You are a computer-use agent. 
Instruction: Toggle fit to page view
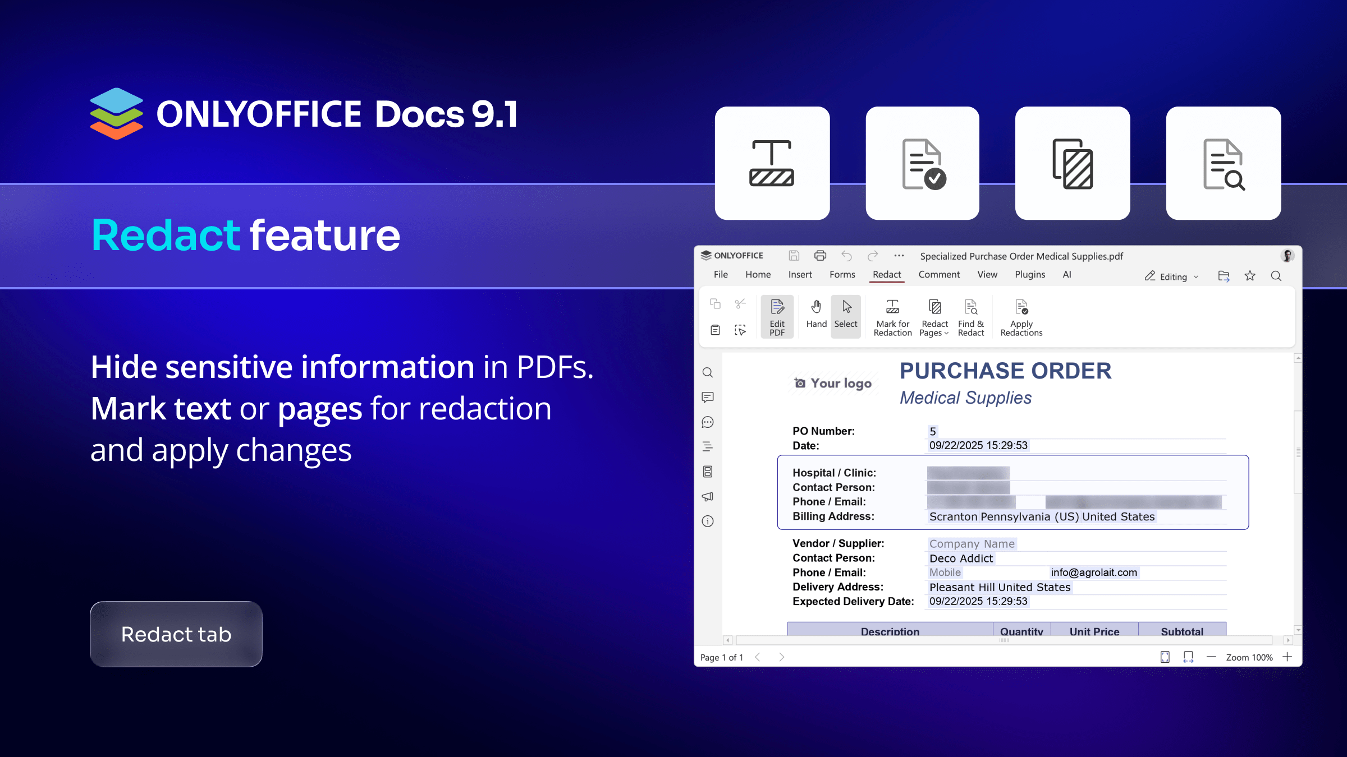click(1165, 657)
